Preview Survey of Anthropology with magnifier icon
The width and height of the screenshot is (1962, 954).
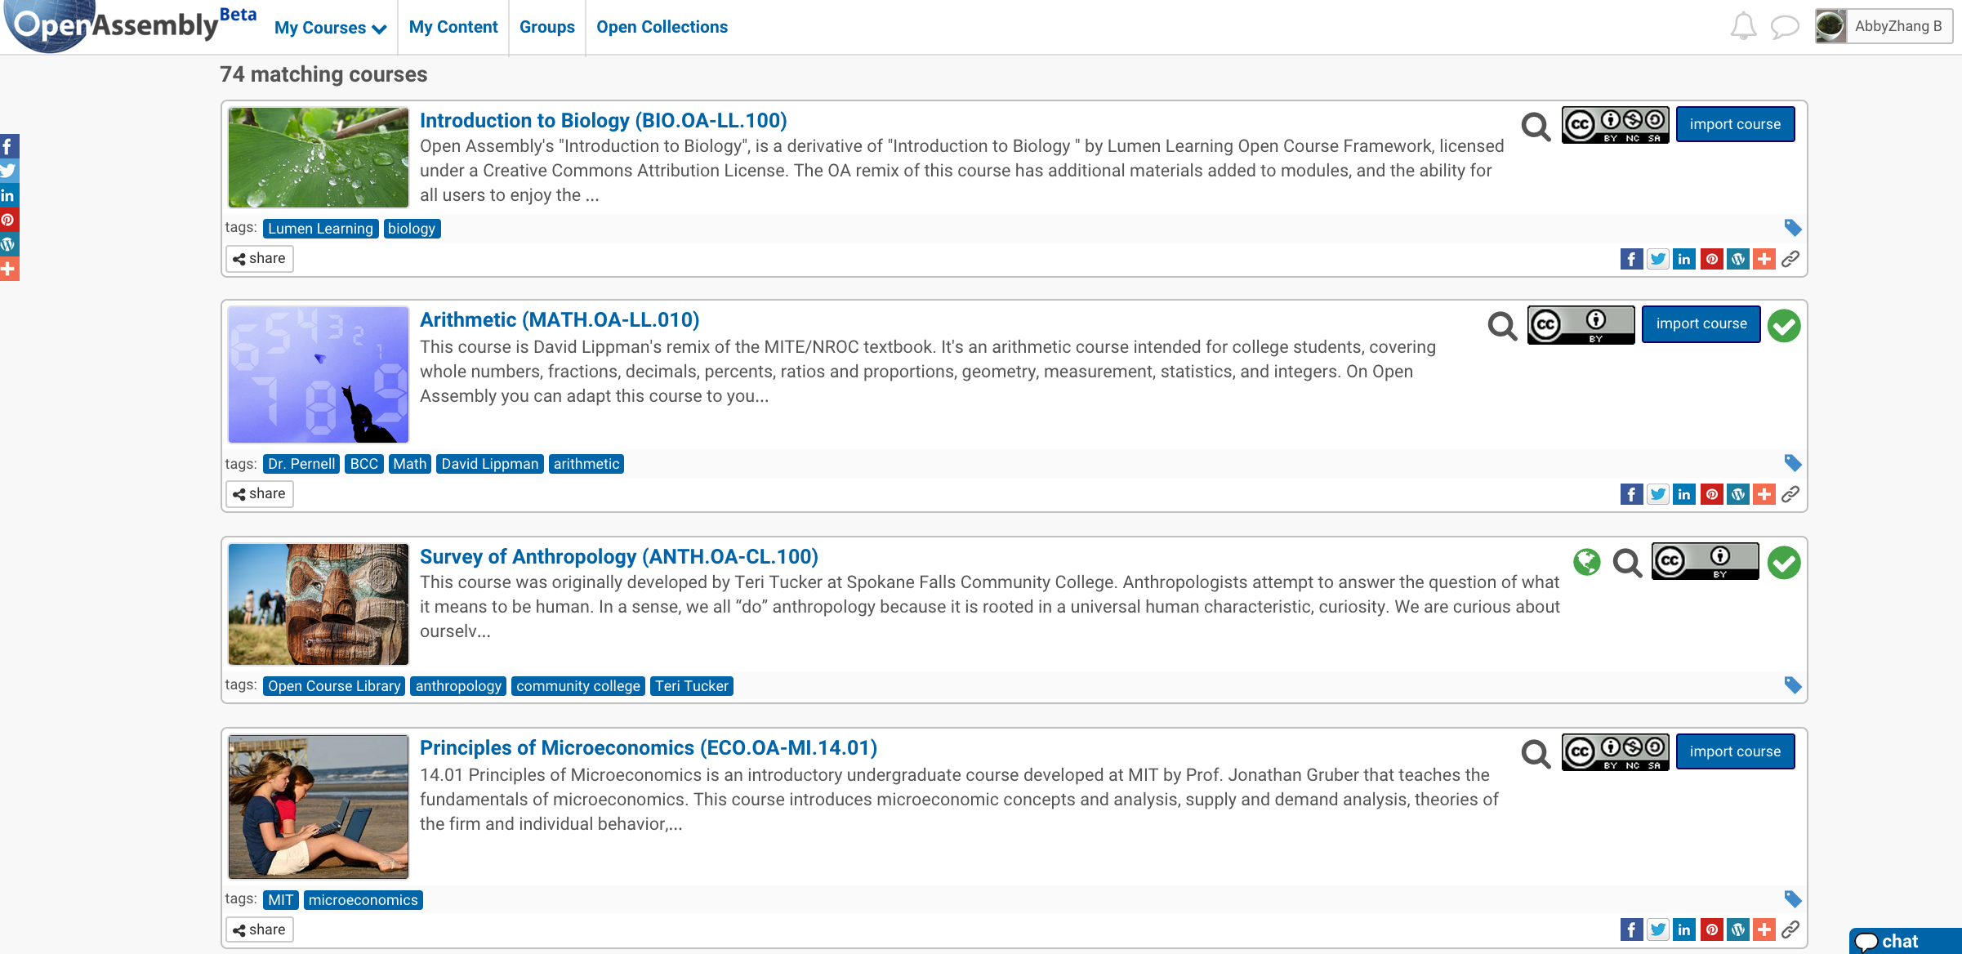click(1627, 562)
